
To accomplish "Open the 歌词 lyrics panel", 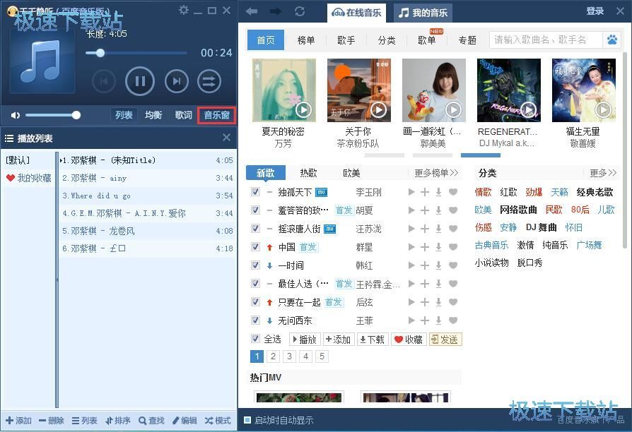I will (183, 115).
